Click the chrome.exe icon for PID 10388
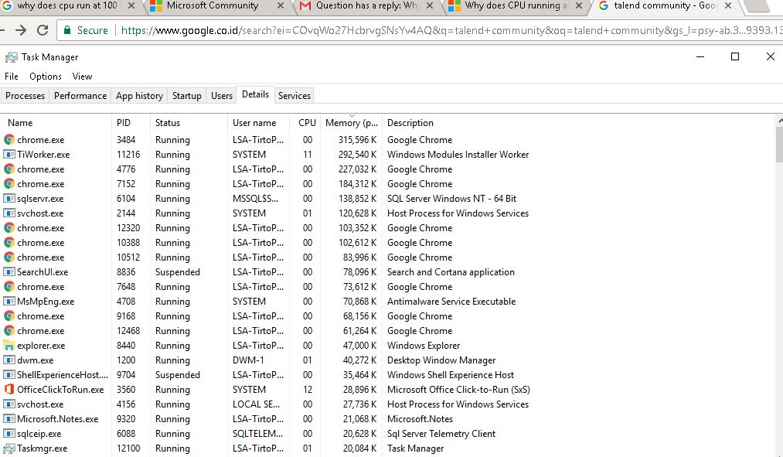This screenshot has width=783, height=457. pyautogui.click(x=9, y=243)
